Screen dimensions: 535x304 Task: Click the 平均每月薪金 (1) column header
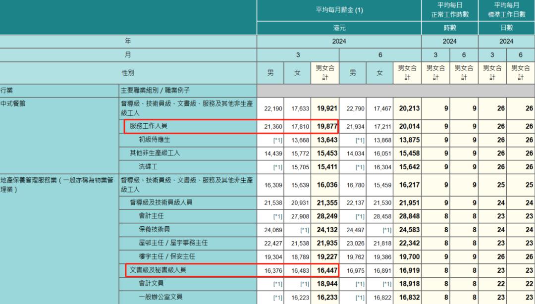click(339, 10)
